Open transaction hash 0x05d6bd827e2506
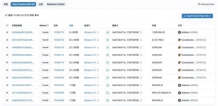The image size is (218, 106). (x=23, y=32)
